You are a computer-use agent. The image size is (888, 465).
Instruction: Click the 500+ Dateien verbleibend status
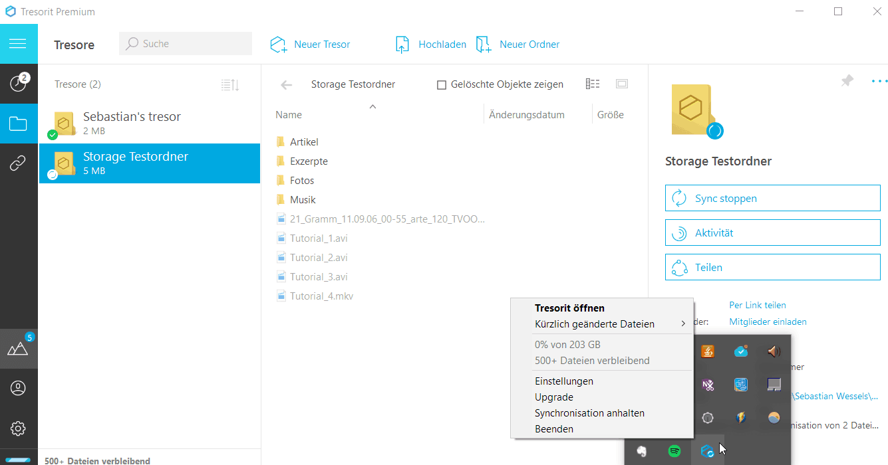pyautogui.click(x=97, y=460)
